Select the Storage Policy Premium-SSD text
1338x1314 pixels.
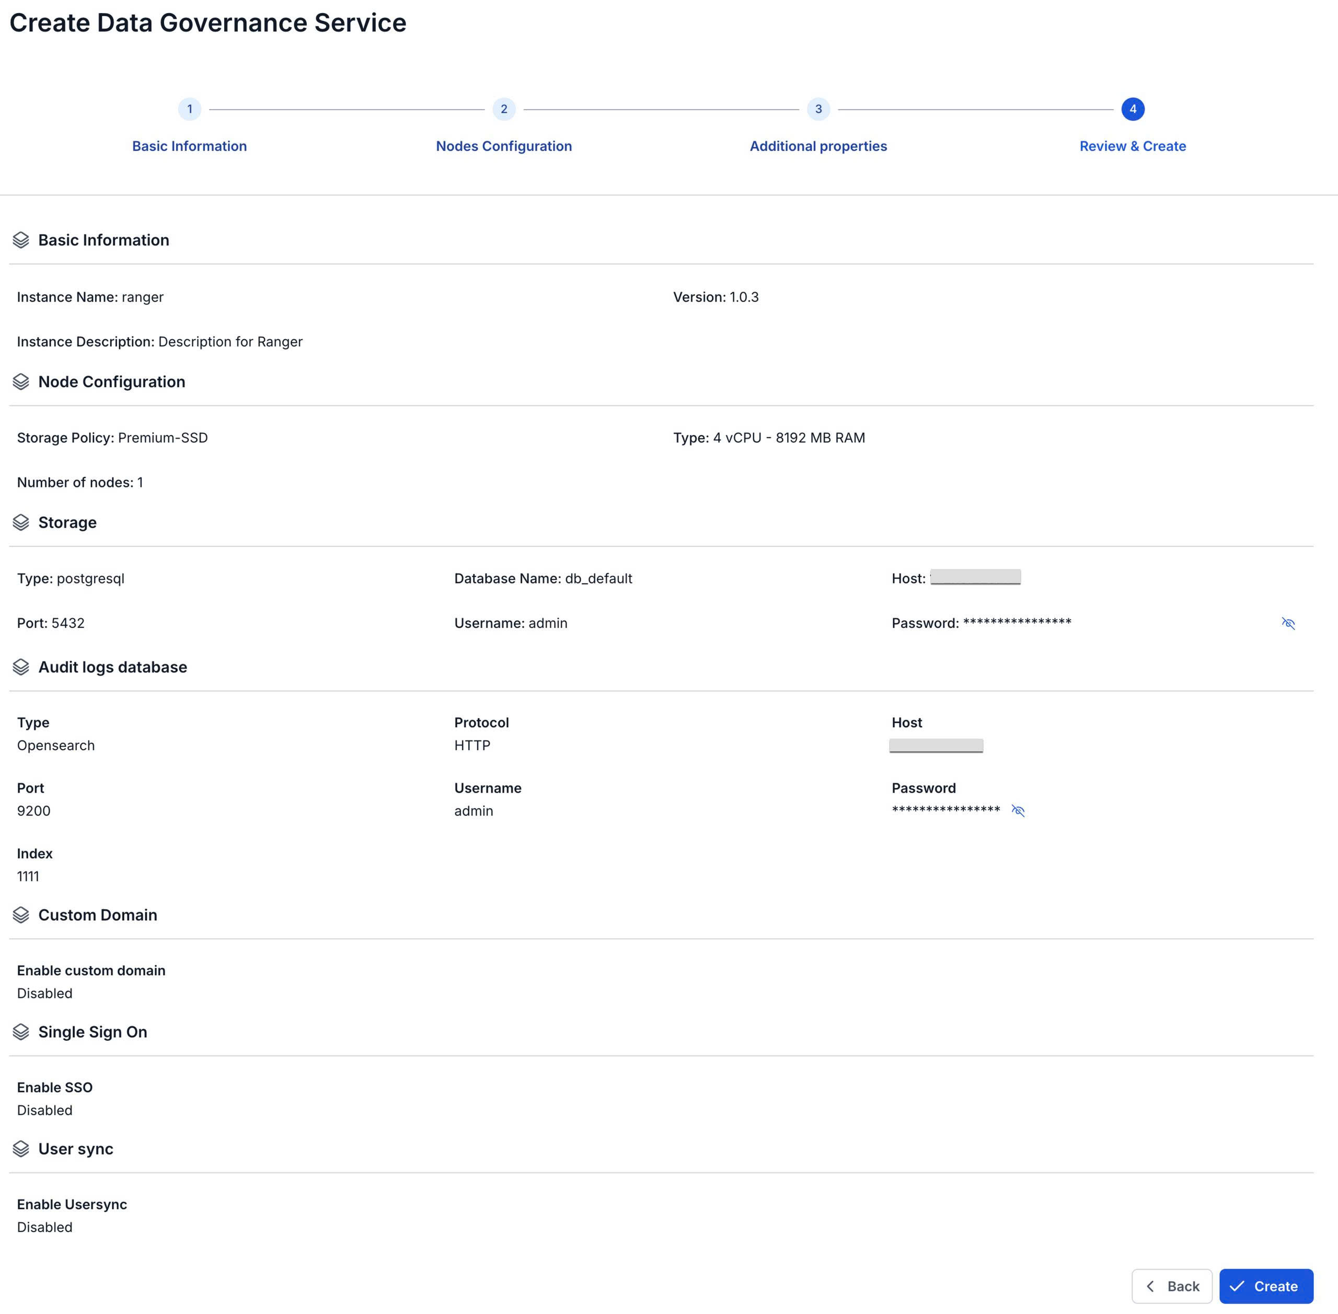[x=112, y=438]
